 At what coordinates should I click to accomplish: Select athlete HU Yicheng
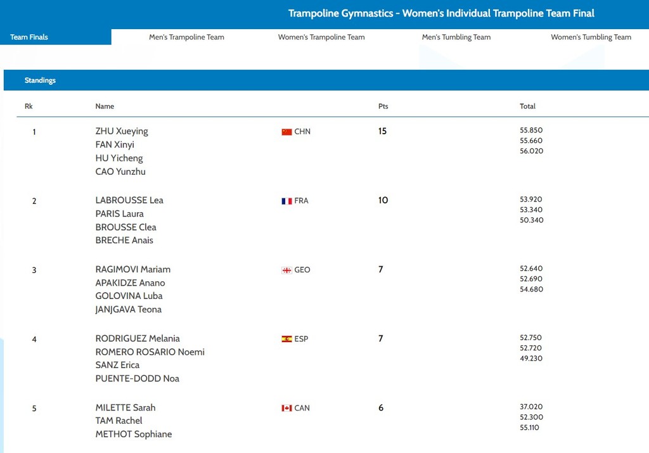coord(119,158)
